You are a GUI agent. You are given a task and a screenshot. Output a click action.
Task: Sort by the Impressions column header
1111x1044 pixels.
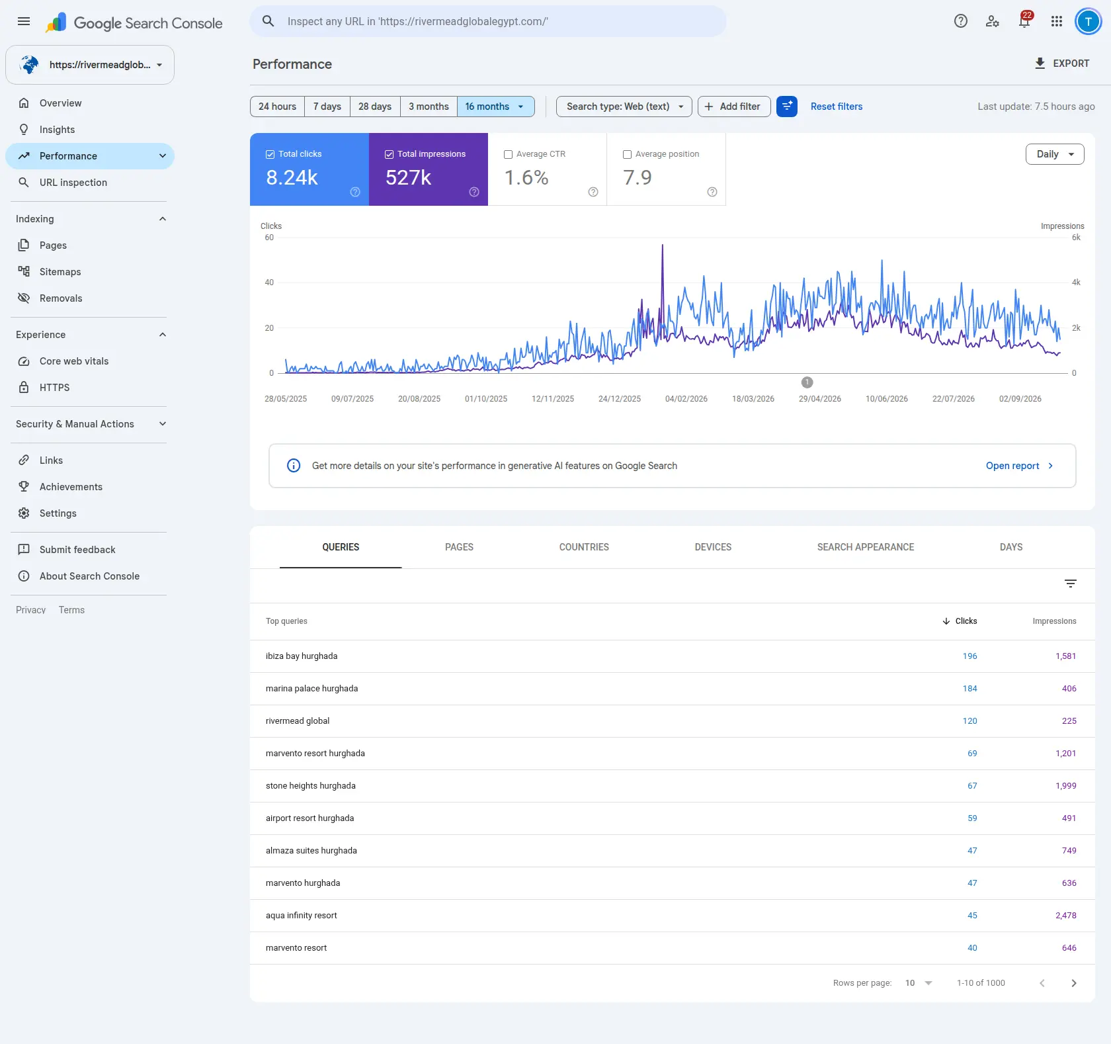1054,621
